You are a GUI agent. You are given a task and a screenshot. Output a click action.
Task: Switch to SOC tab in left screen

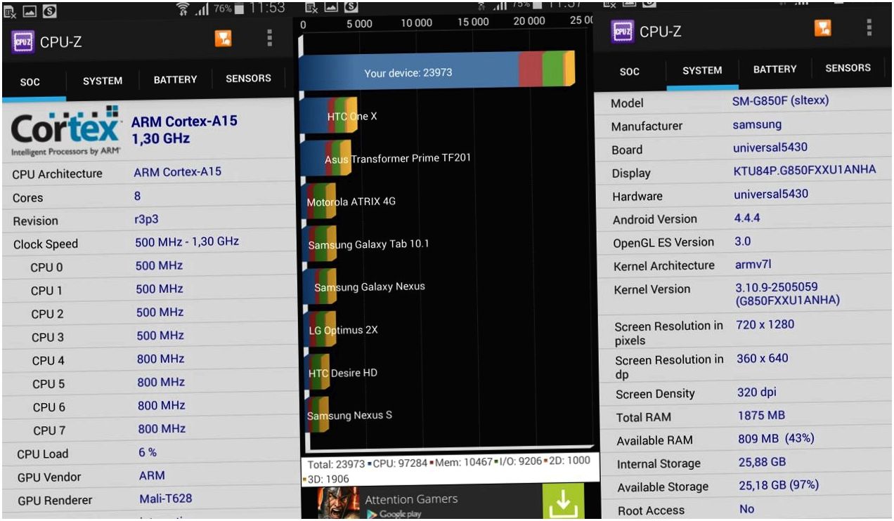30,81
